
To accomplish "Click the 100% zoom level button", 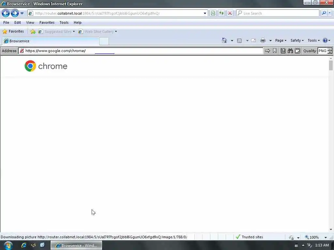I will click(x=312, y=237).
